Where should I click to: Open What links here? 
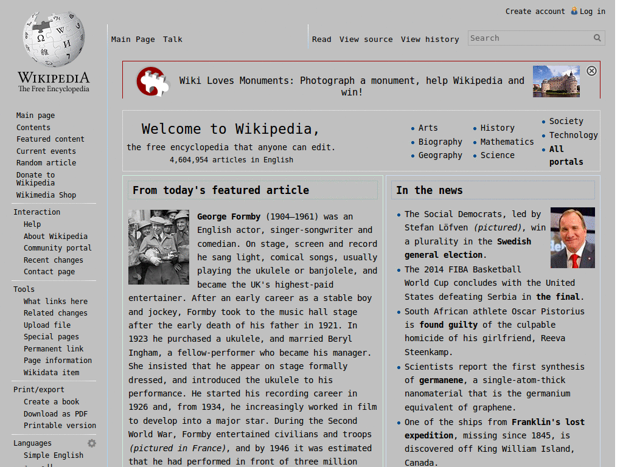coord(55,302)
